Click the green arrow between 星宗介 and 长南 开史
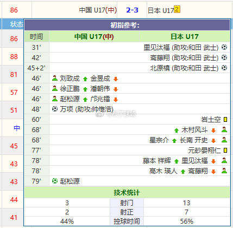Image resolution: width=233 pixels, height=228 pixels. (x=174, y=141)
